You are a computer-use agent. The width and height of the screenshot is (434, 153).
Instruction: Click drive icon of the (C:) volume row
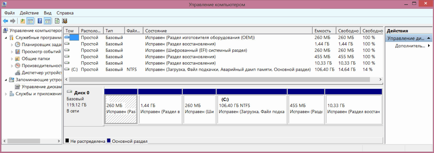(x=67, y=69)
